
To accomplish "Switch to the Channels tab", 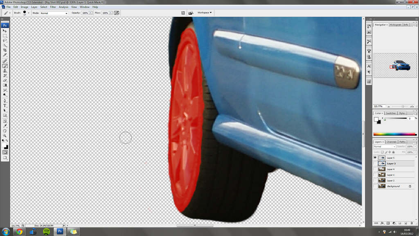I will (391, 142).
